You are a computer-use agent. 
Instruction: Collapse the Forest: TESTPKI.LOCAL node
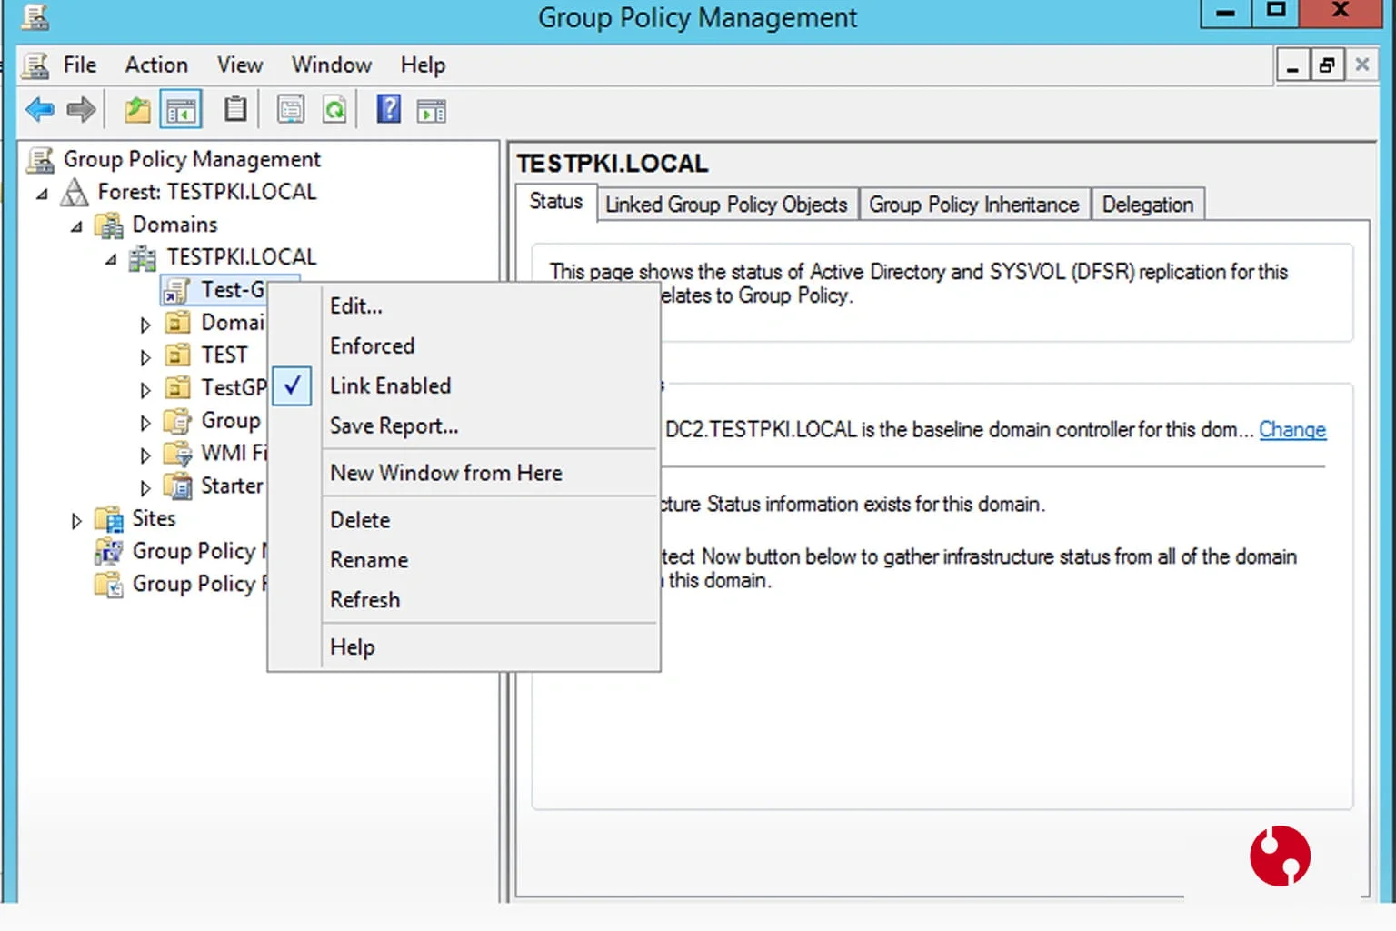click(x=42, y=193)
